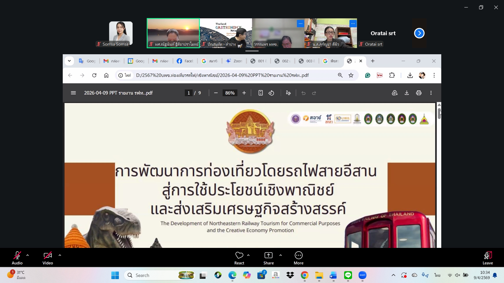
Task: Expand audio options chevron next to Audio
Action: (x=28, y=255)
